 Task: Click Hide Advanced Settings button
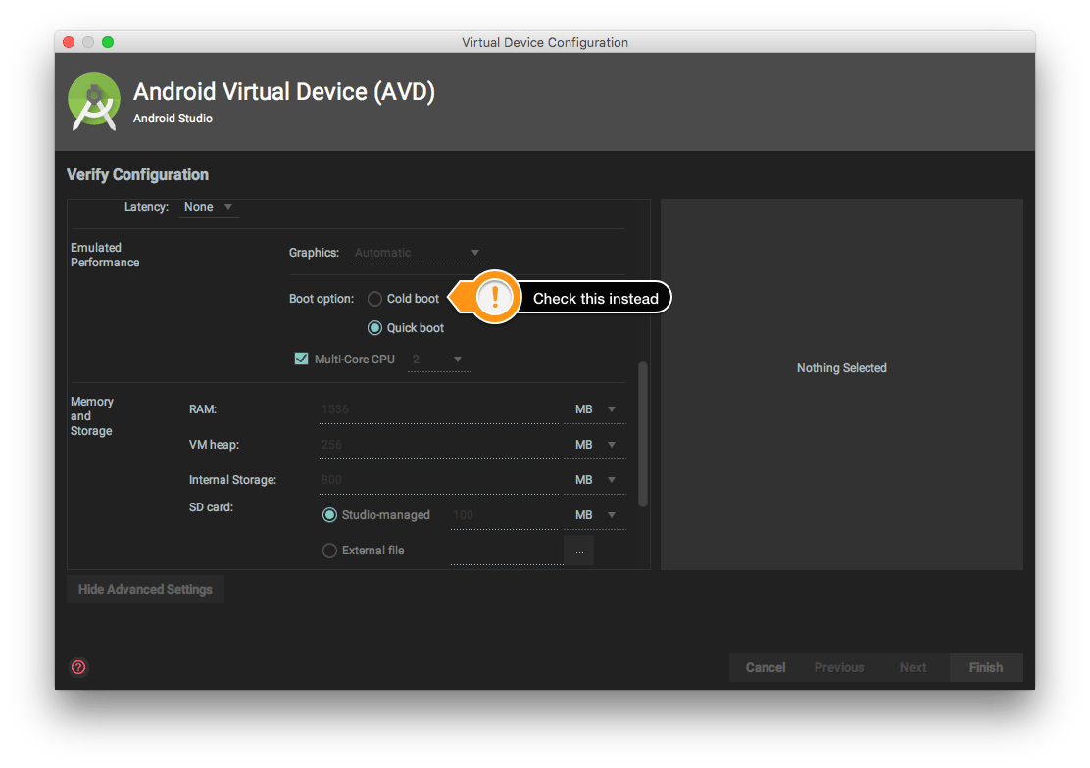click(x=145, y=590)
